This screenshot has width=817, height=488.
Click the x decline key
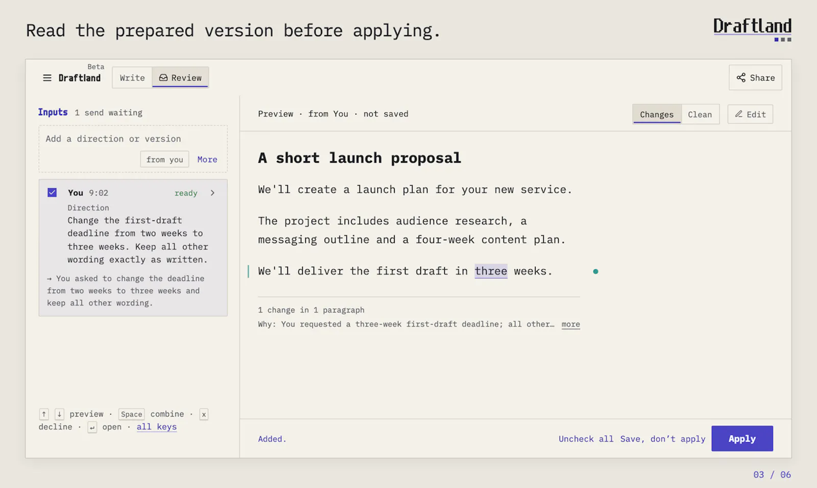(204, 414)
